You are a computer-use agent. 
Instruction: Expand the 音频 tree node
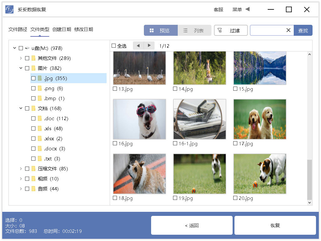pyautogui.click(x=21, y=189)
